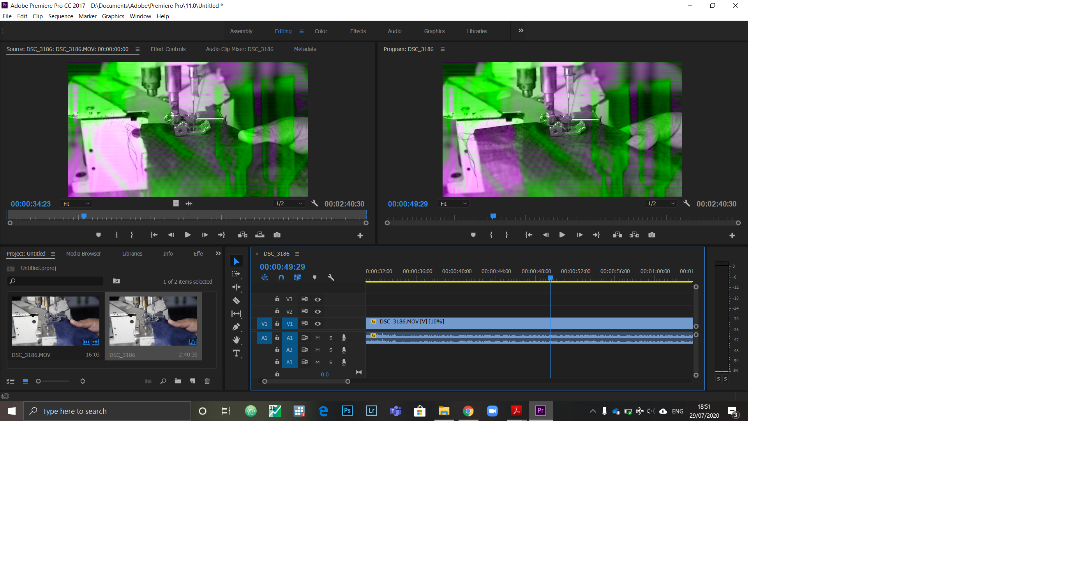Toggle snap magnet in timeline

[x=281, y=277]
